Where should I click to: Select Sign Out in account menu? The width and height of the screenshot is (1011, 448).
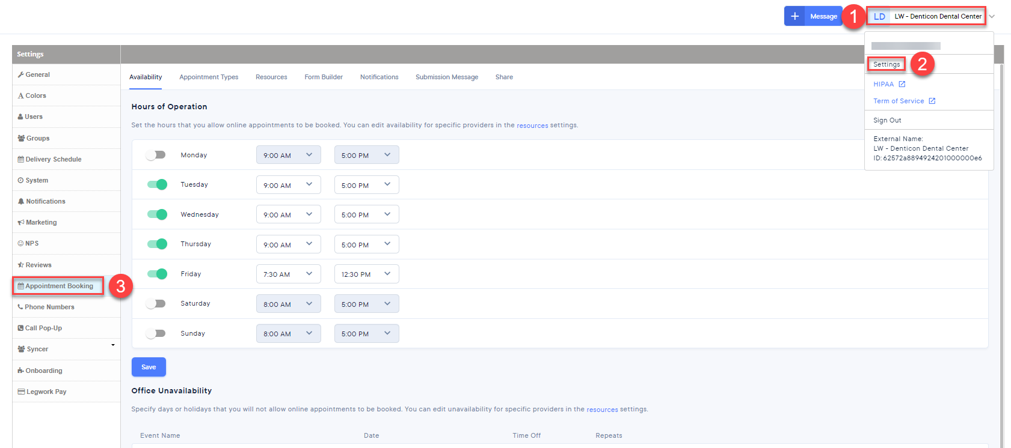coord(887,120)
